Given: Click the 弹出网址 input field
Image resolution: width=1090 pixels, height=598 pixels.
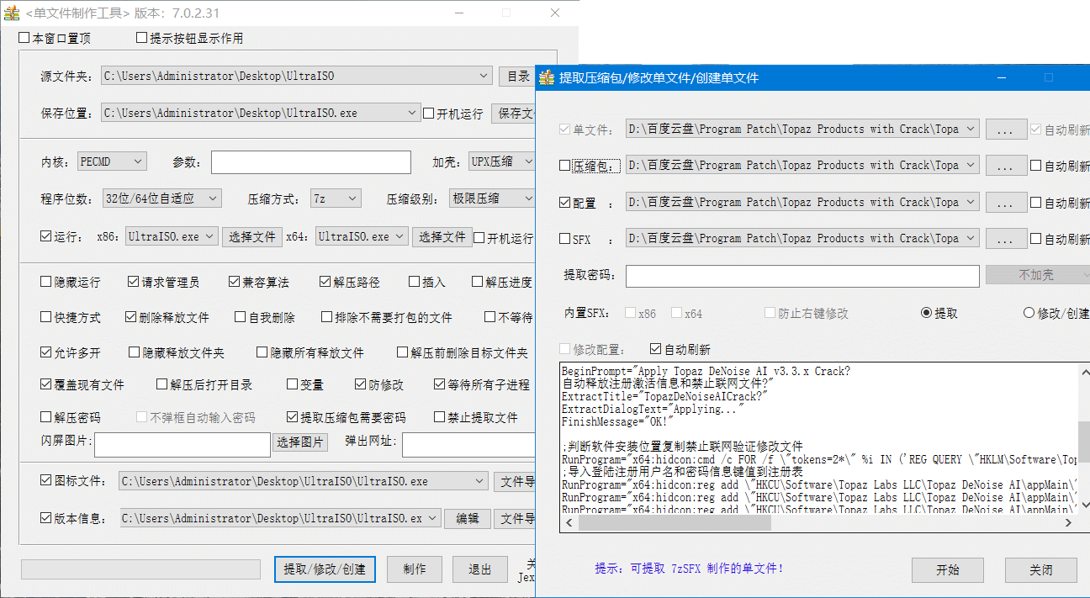Looking at the screenshot, I should (x=469, y=444).
